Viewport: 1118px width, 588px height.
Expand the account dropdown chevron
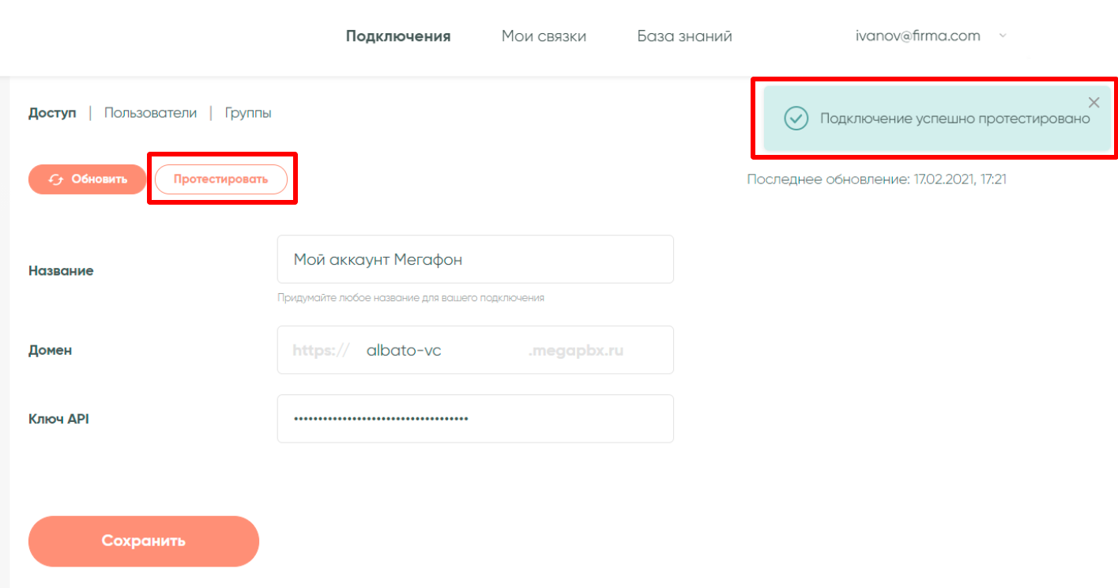point(1003,36)
